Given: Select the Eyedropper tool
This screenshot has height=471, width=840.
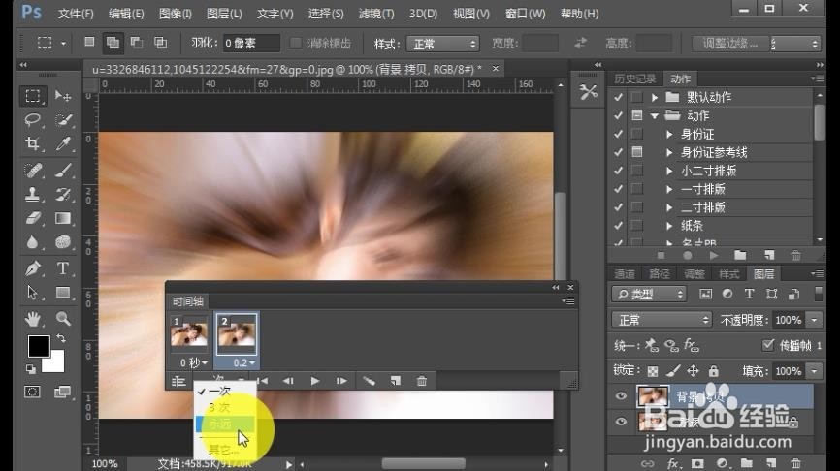Looking at the screenshot, I should click(x=63, y=143).
